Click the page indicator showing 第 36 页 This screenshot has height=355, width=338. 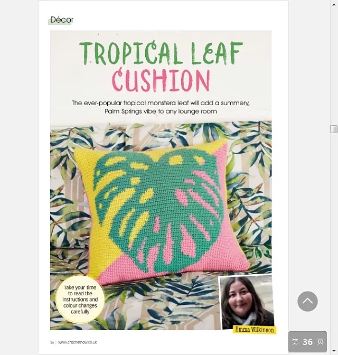tap(307, 342)
